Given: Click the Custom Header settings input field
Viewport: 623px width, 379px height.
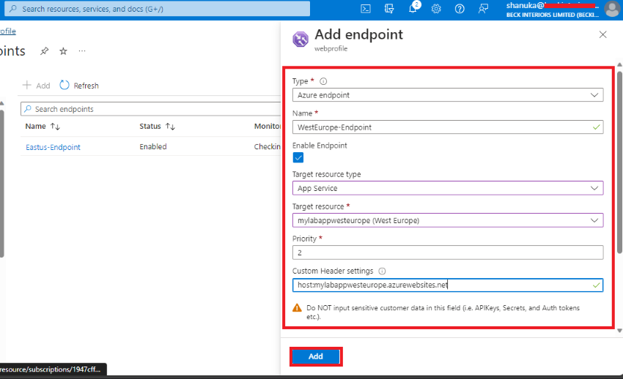Looking at the screenshot, I should (448, 285).
